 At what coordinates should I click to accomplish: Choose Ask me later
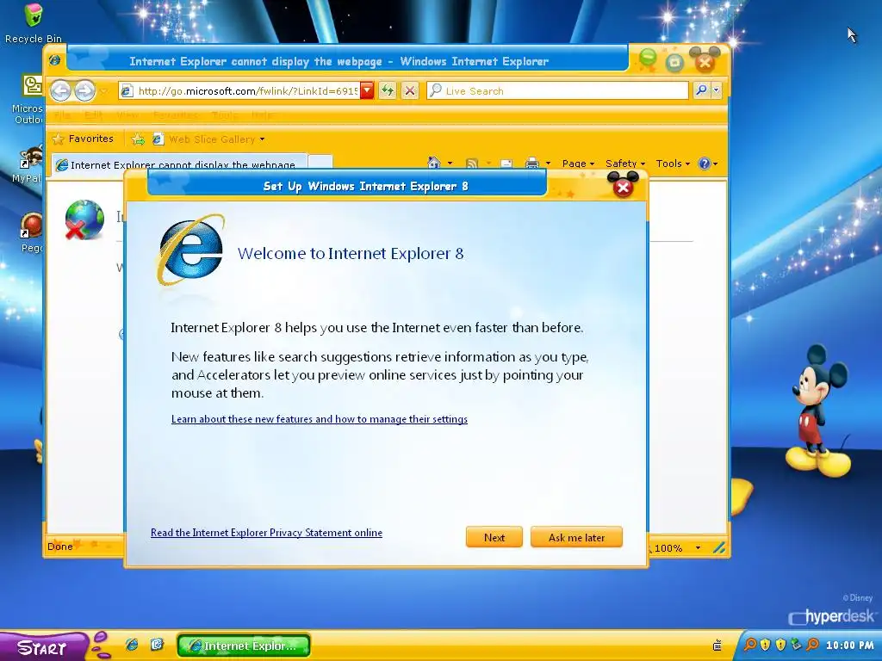tap(576, 537)
